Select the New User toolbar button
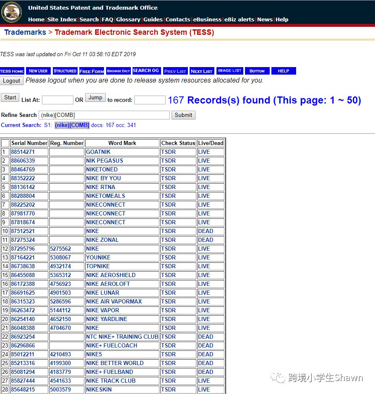 click(38, 71)
